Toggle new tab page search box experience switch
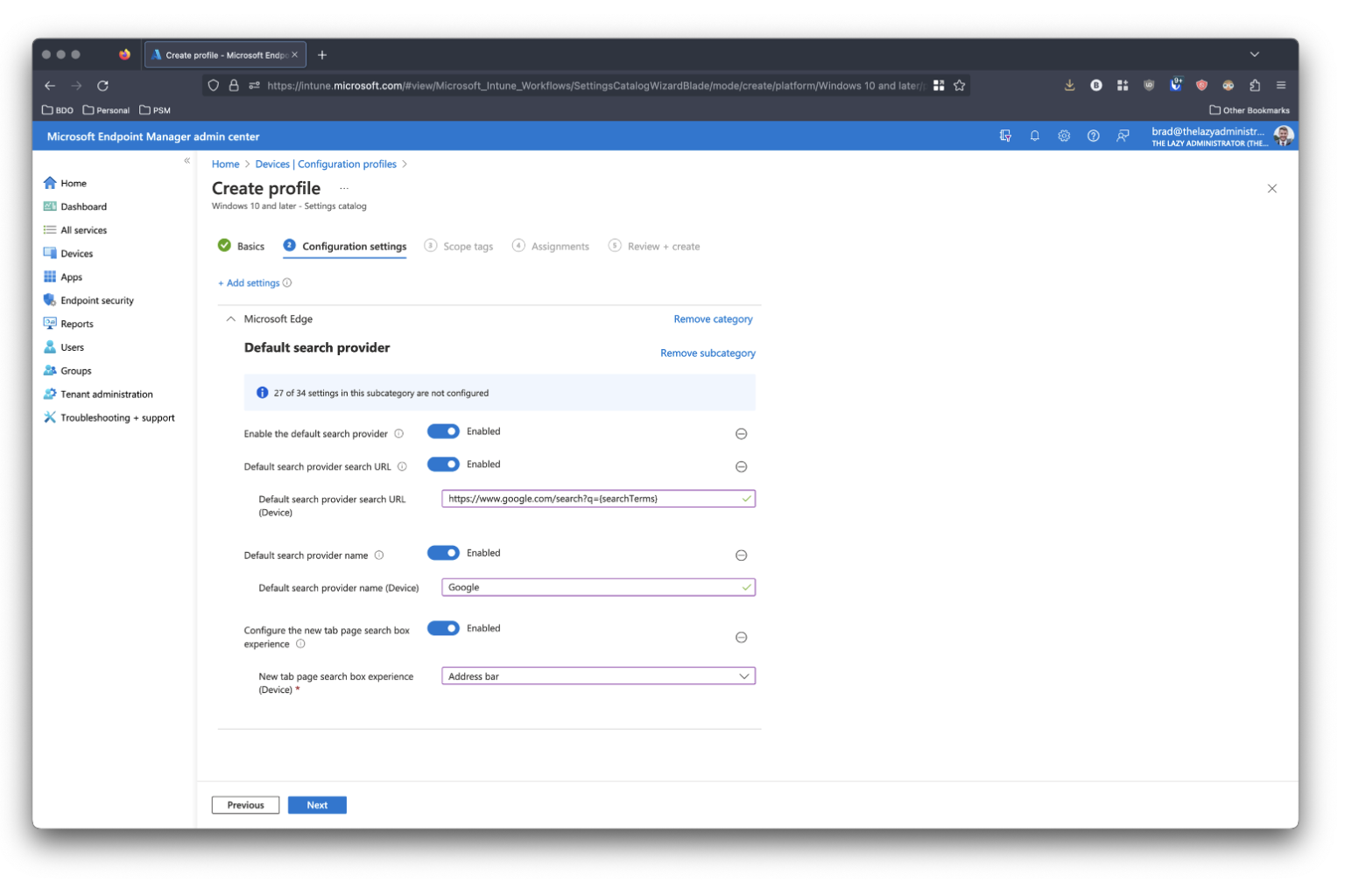Screen dimensions: 1345x881 (x=443, y=629)
